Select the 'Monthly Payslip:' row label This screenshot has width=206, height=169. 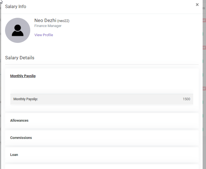[26, 99]
